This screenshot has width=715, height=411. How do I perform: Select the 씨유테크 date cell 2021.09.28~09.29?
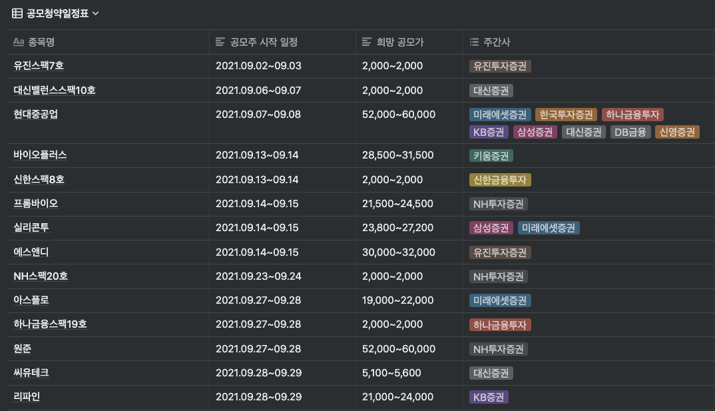click(283, 373)
